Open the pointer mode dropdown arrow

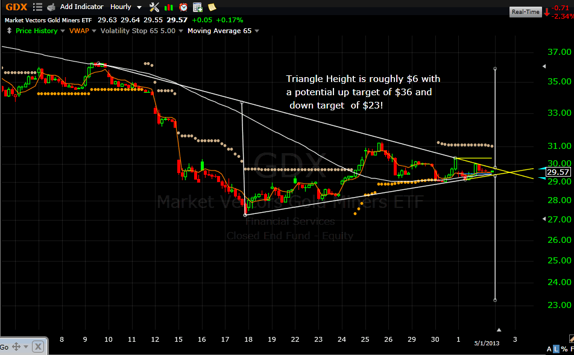pyautogui.click(x=25, y=347)
